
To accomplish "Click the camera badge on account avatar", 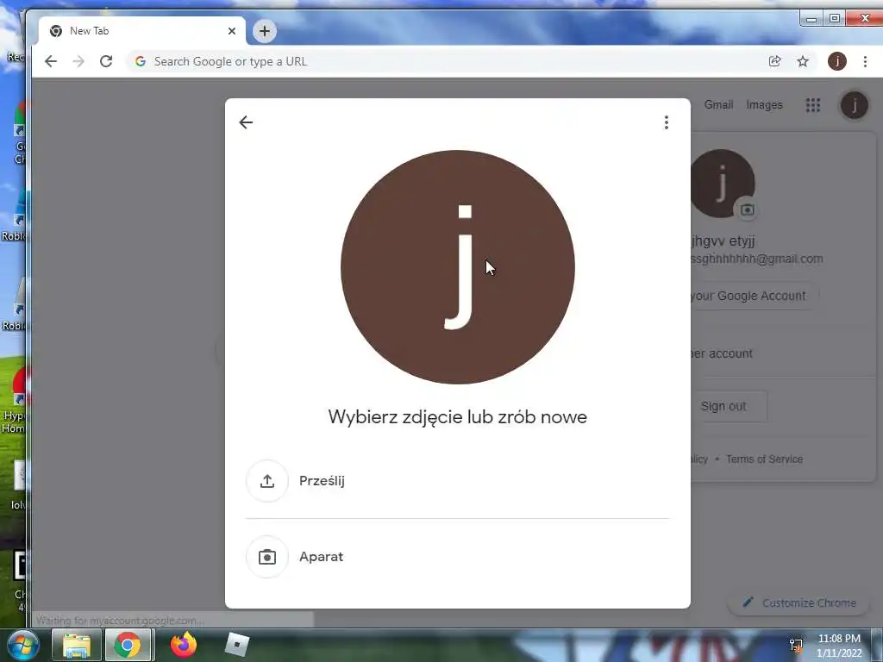I will tap(748, 210).
